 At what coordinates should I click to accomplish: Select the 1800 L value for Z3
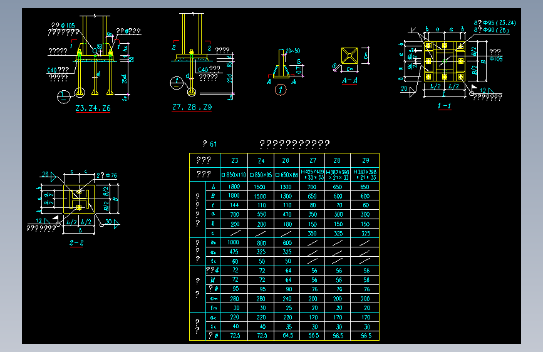pos(234,187)
